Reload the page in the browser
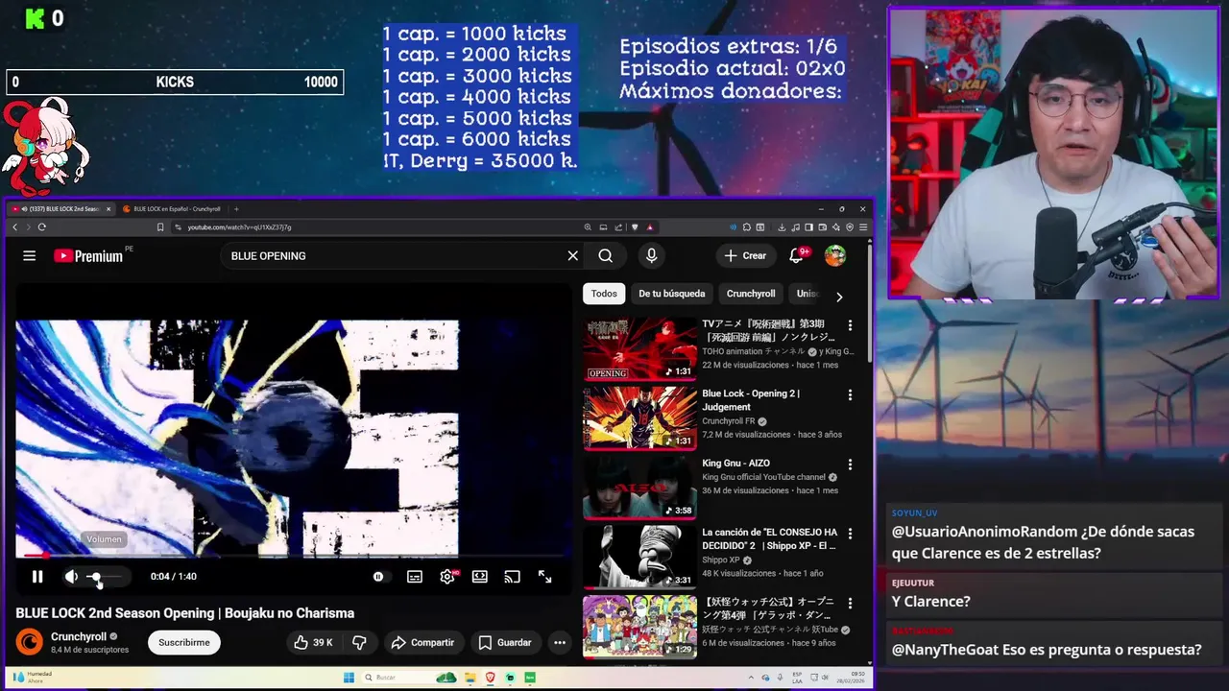The height and width of the screenshot is (691, 1229). 41,227
